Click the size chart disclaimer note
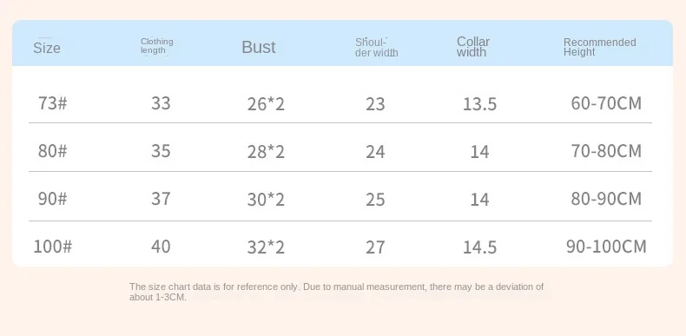This screenshot has height=336, width=686. click(336, 292)
